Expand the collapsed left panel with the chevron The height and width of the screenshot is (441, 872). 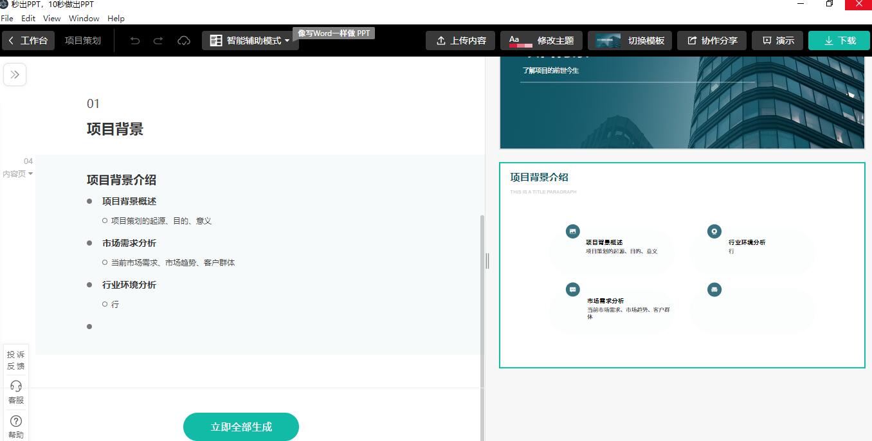click(15, 74)
